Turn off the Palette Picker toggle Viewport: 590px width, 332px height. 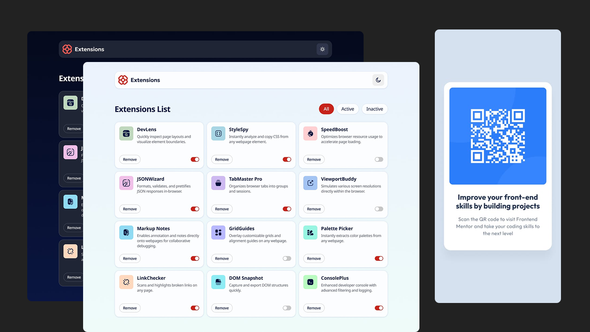click(379, 259)
